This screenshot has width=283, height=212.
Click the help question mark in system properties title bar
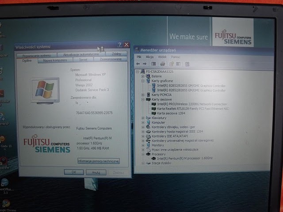pos(120,45)
